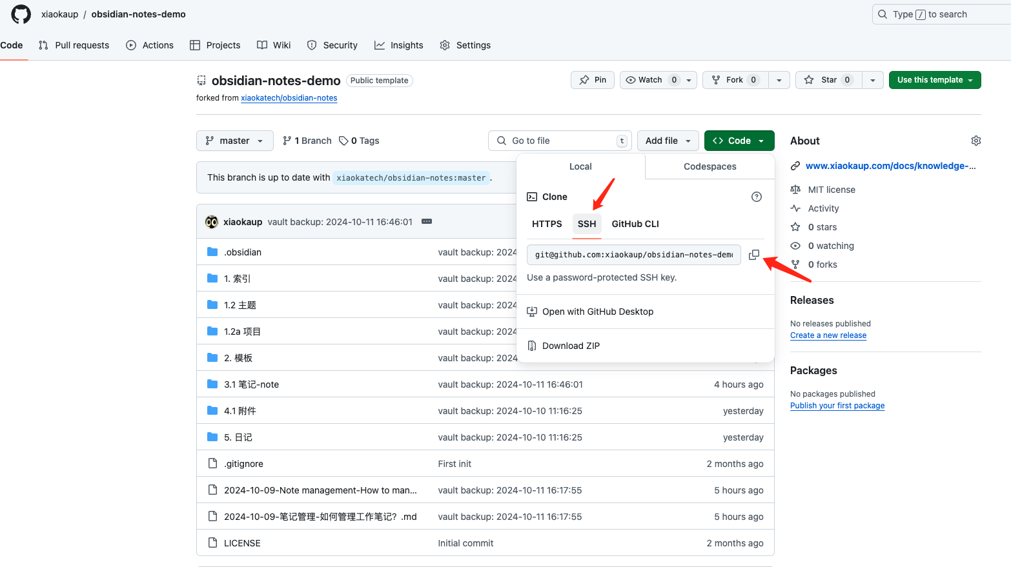Open the About settings gear icon
The image size is (1011, 567).
click(975, 141)
